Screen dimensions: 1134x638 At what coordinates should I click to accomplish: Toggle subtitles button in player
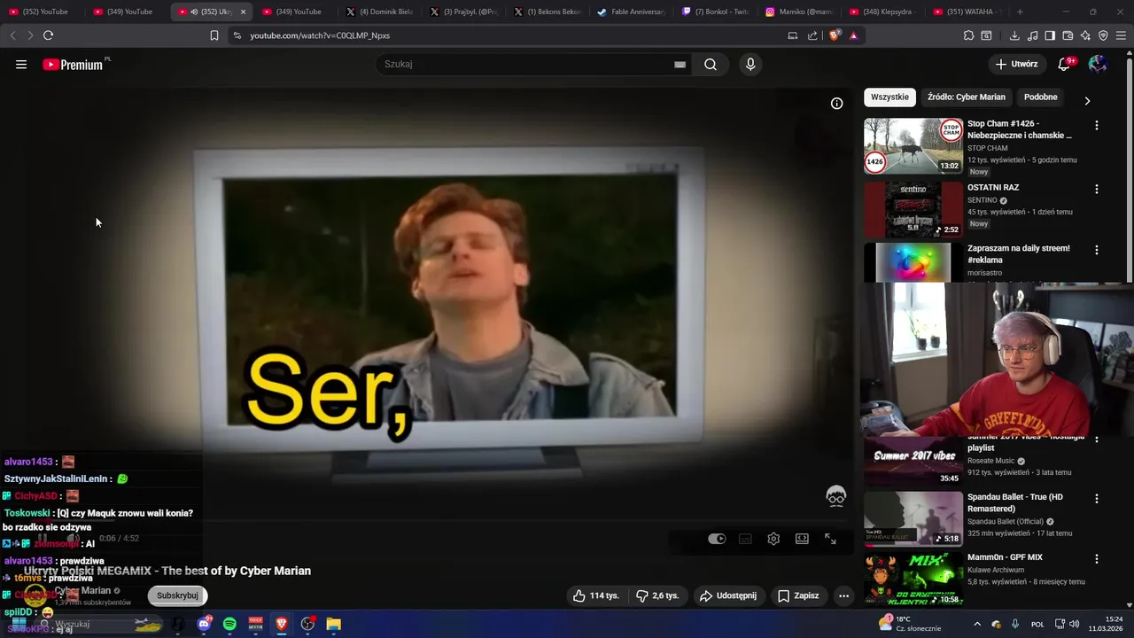pyautogui.click(x=745, y=539)
